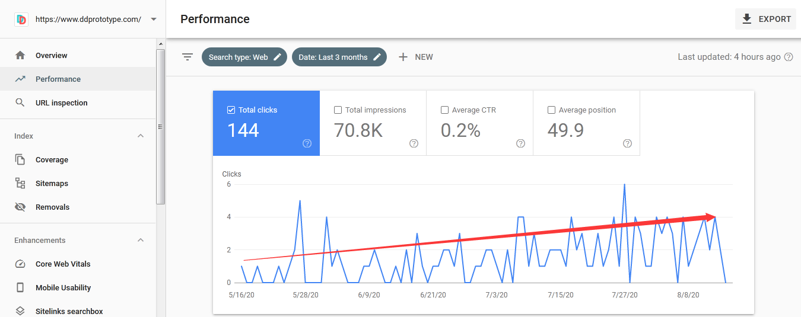The height and width of the screenshot is (317, 801).
Task: Click the sidebar scrollbar up arrow
Action: [161, 44]
